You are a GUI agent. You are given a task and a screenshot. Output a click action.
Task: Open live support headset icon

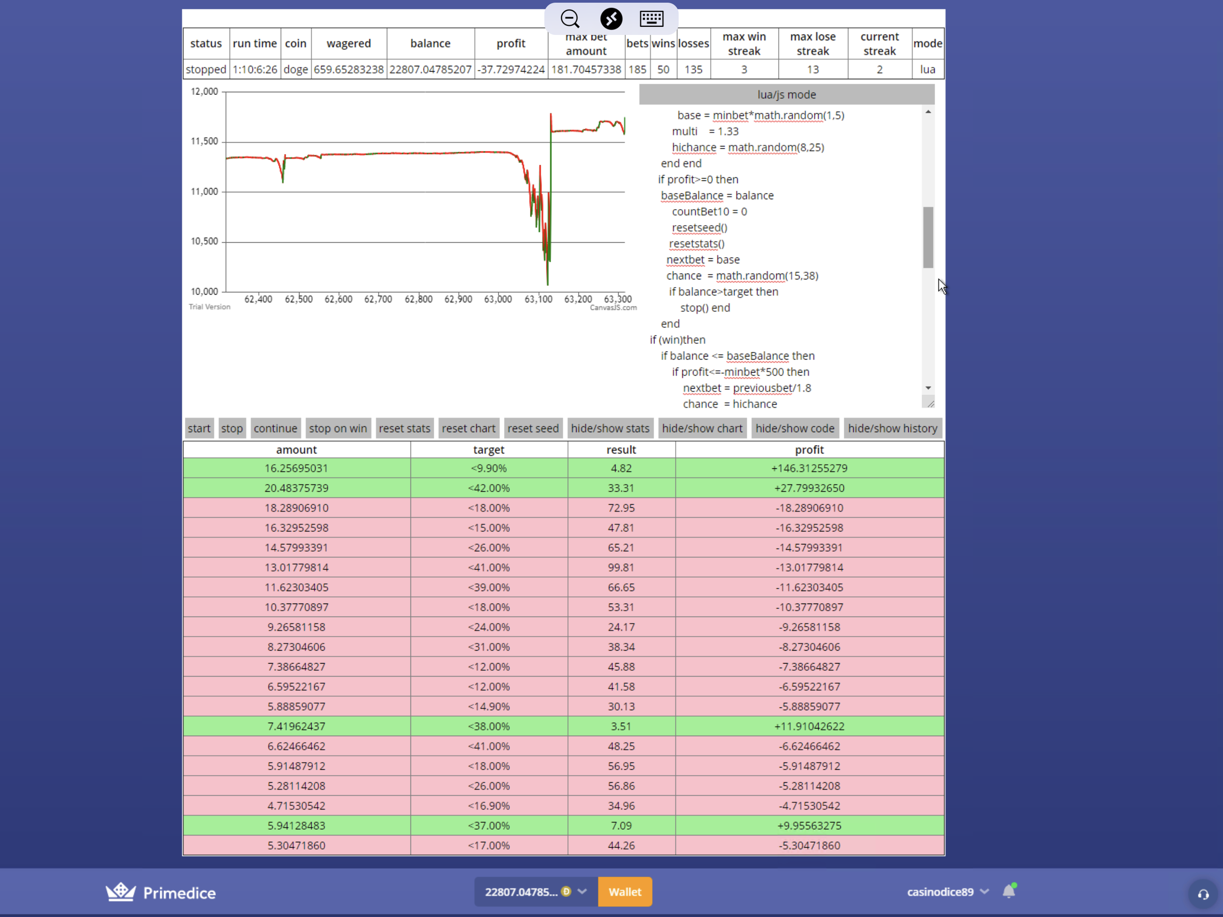tap(1203, 894)
